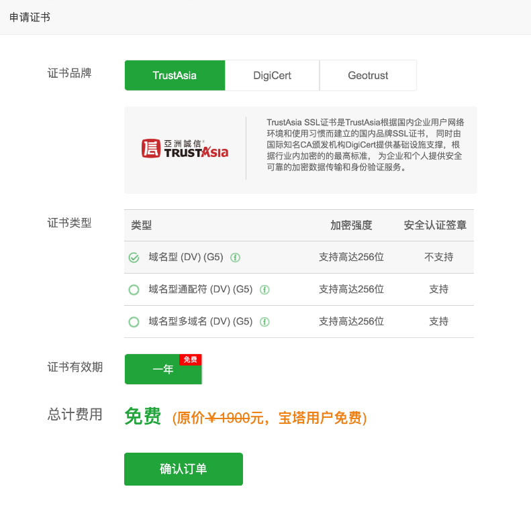Screen dimensions: 531x507
Task: Click the TrustAsia SSL description paragraph
Action: [x=365, y=145]
